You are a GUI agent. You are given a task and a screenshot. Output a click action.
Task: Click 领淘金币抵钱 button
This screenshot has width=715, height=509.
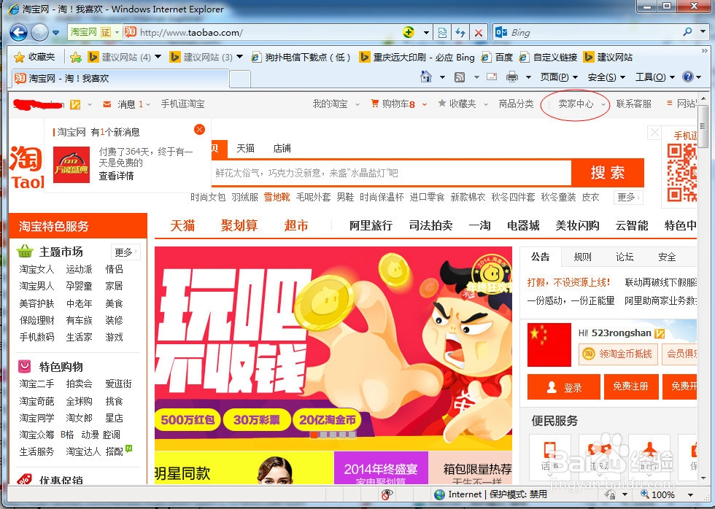point(618,354)
